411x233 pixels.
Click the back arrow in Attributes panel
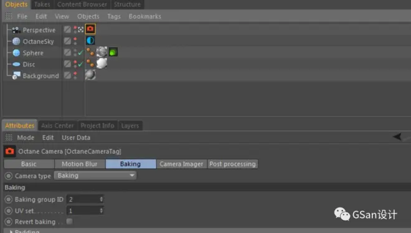pyautogui.click(x=397, y=136)
